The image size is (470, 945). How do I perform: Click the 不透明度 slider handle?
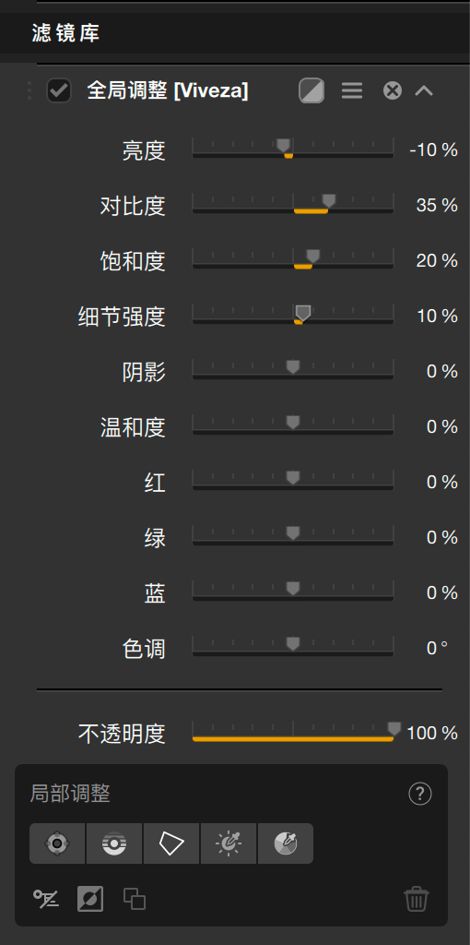coord(394,729)
